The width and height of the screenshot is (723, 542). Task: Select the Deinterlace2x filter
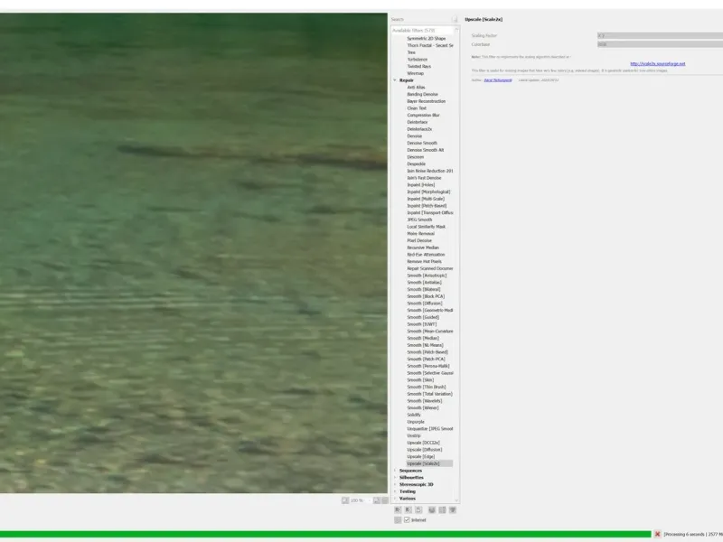click(x=419, y=129)
